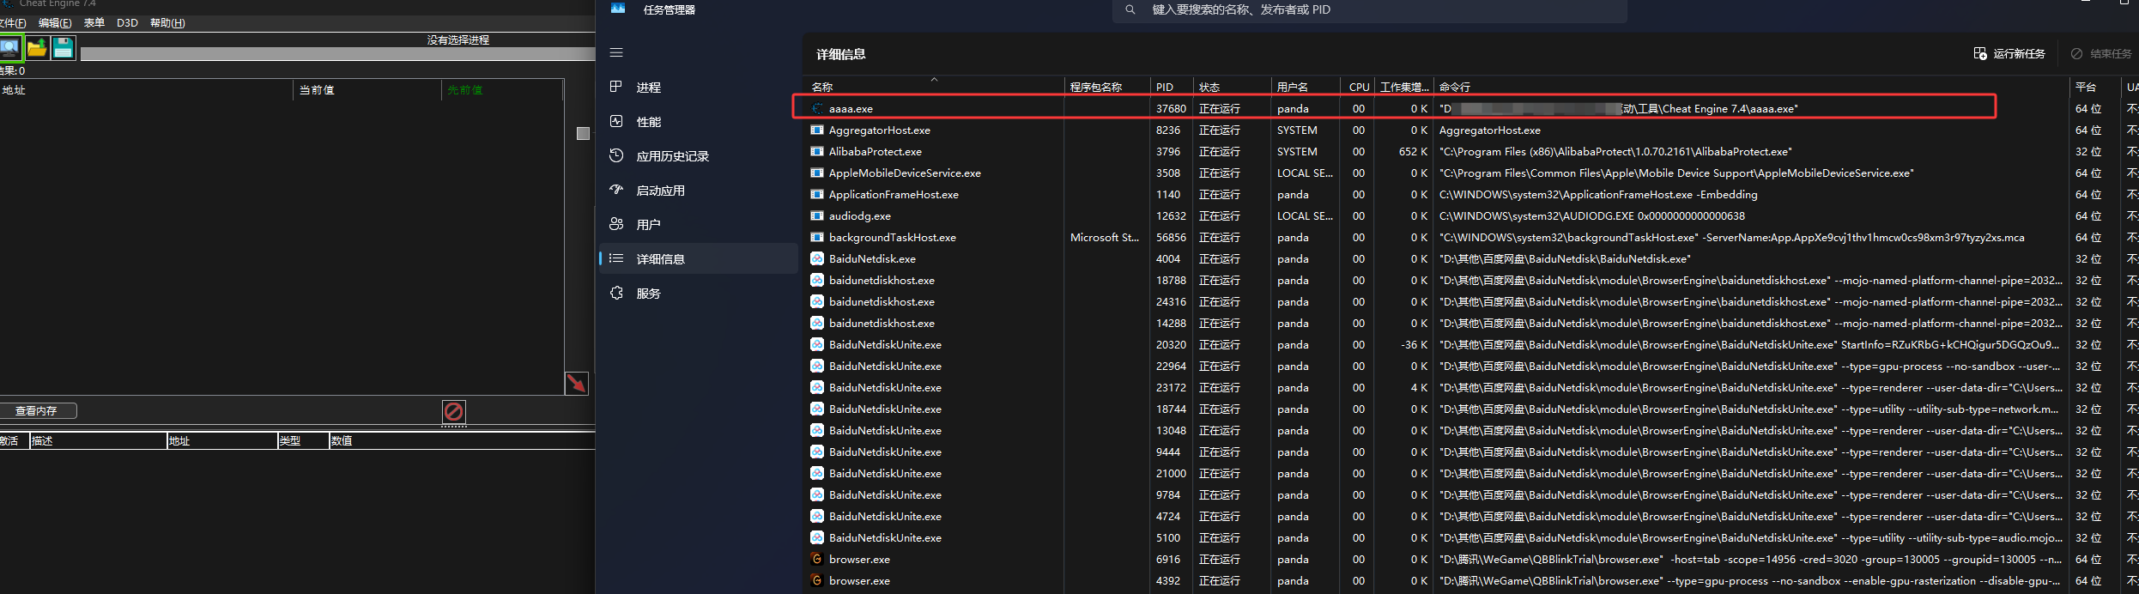
Task: Select BaiduNetdiskUnite.exe with PID 5100
Action: [885, 538]
